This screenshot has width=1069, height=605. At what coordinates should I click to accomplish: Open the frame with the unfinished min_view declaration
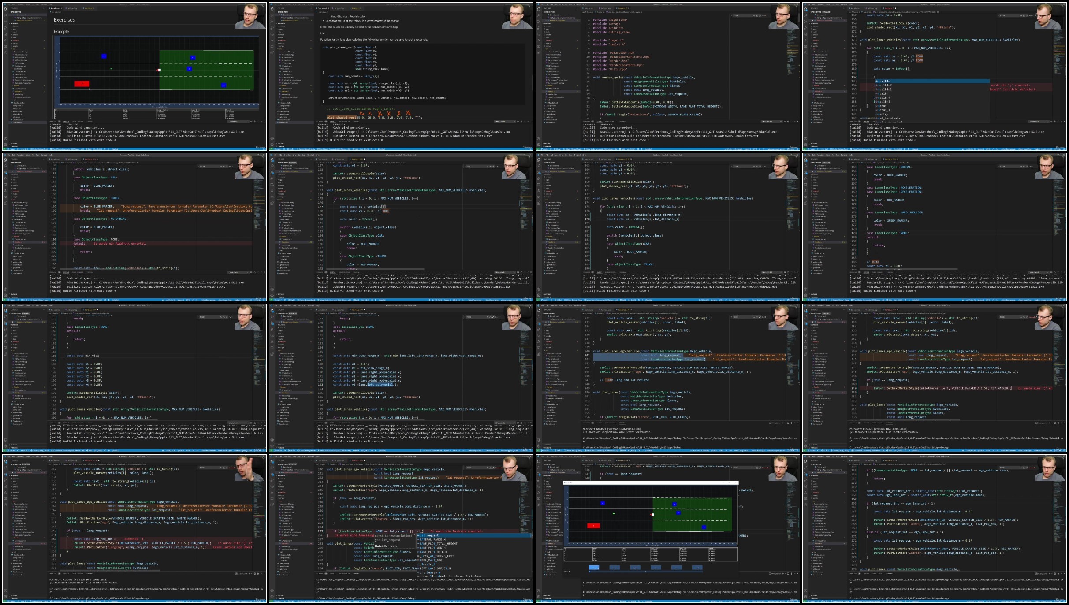point(134,377)
